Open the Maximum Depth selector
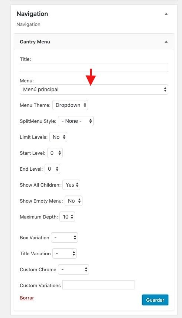The width and height of the screenshot is (182, 318). point(67,217)
